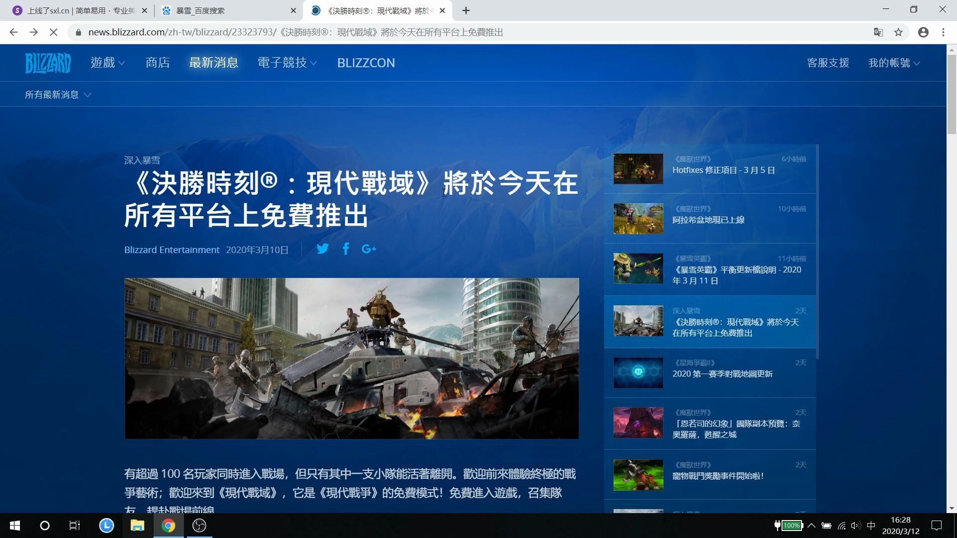Expand the 電子競技 menu
The height and width of the screenshot is (538, 957).
[x=287, y=63]
